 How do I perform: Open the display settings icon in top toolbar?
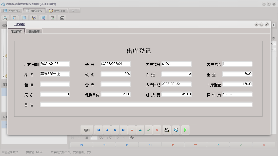(x=43, y=18)
